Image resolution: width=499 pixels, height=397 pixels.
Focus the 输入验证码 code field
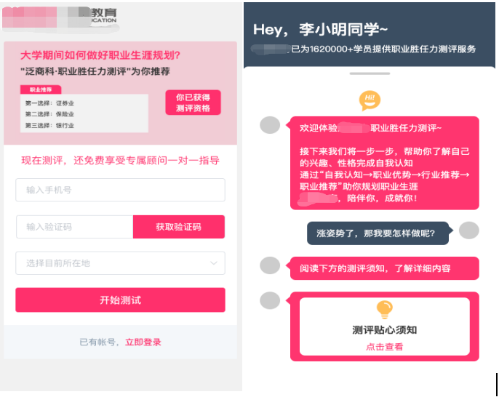(x=74, y=227)
